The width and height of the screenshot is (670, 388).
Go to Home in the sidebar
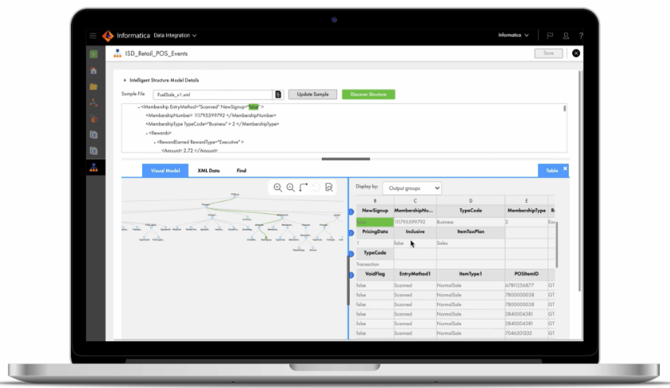tap(94, 71)
